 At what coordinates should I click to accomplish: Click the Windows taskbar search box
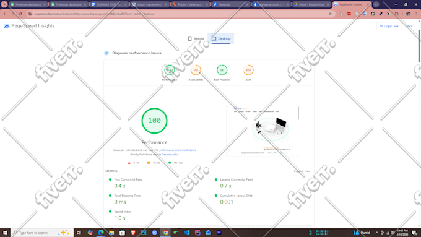click(x=42, y=233)
